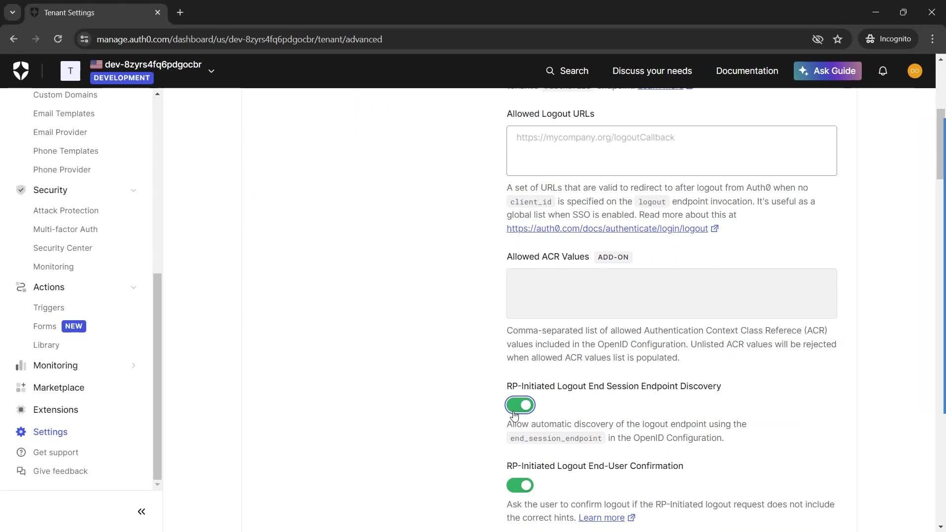The height and width of the screenshot is (532, 946).
Task: Open Triggers under Actions
Action: (x=49, y=307)
